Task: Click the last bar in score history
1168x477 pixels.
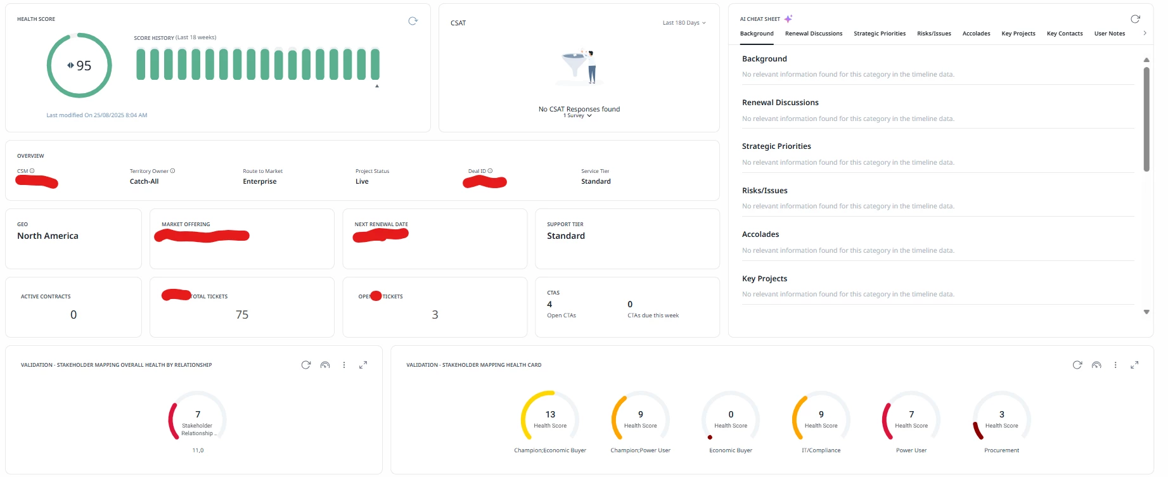Action: click(x=375, y=64)
